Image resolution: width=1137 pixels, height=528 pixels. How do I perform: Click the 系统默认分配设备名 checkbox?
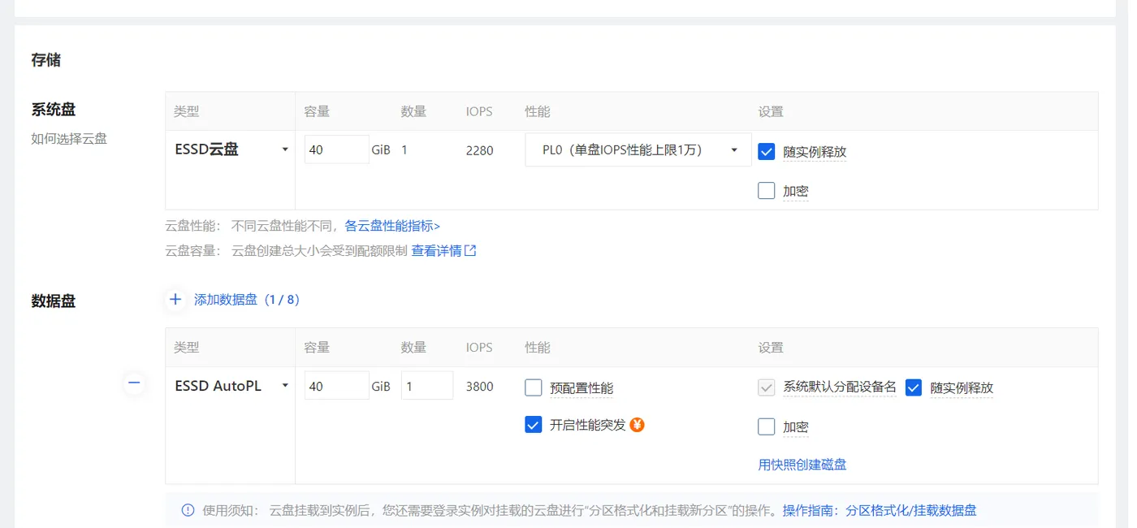tap(766, 387)
